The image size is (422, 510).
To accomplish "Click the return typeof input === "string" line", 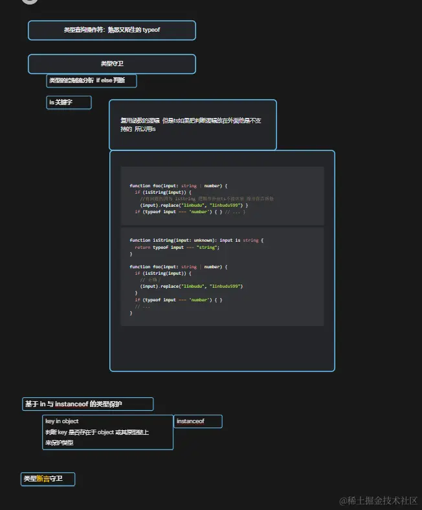I will (x=177, y=247).
